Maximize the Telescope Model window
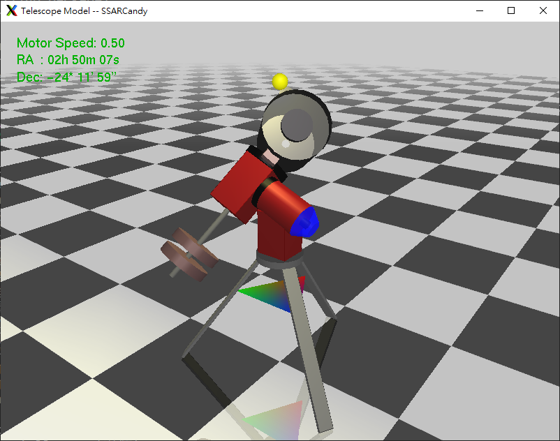The image size is (560, 441). 511,10
